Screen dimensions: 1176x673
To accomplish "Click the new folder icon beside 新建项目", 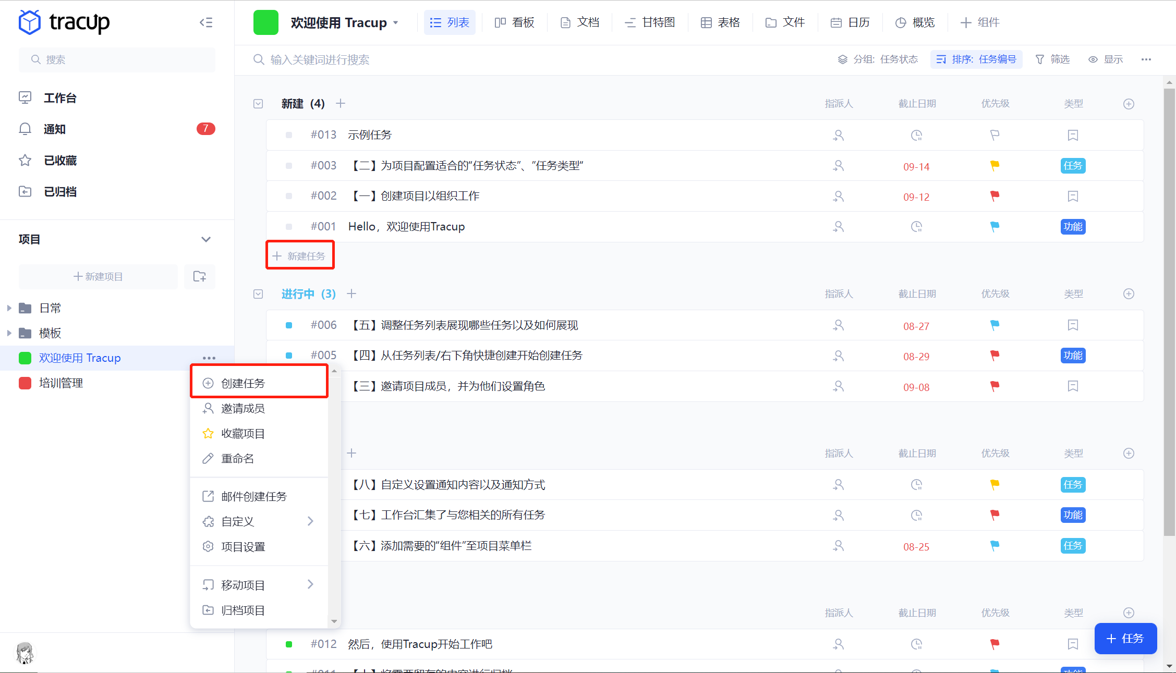I will pos(199,276).
